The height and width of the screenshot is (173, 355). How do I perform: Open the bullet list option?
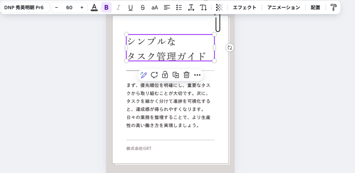point(179,7)
